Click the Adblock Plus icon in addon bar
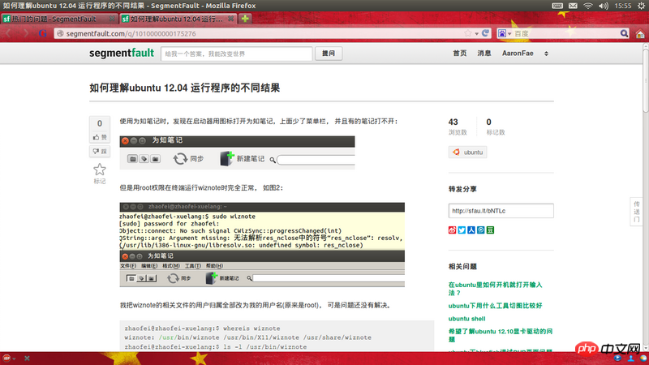Screen dimensions: 649x365 (6, 359)
